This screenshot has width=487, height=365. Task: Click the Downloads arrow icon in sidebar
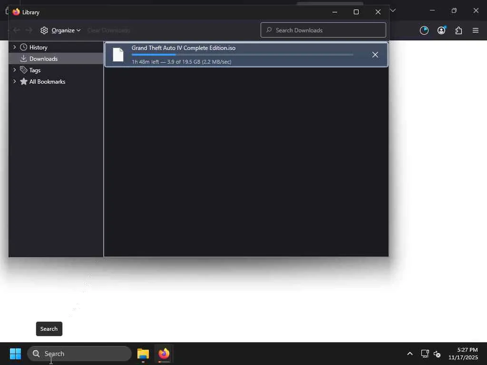[24, 58]
